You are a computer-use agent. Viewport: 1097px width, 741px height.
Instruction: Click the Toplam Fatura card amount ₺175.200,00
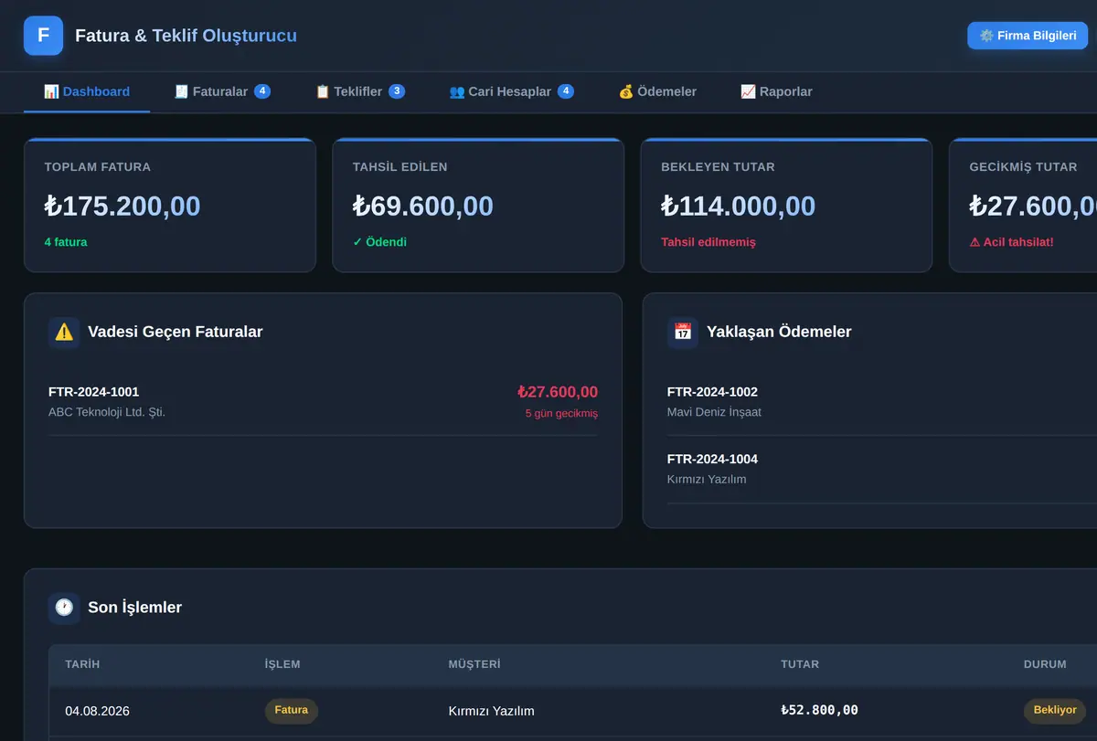click(x=122, y=206)
